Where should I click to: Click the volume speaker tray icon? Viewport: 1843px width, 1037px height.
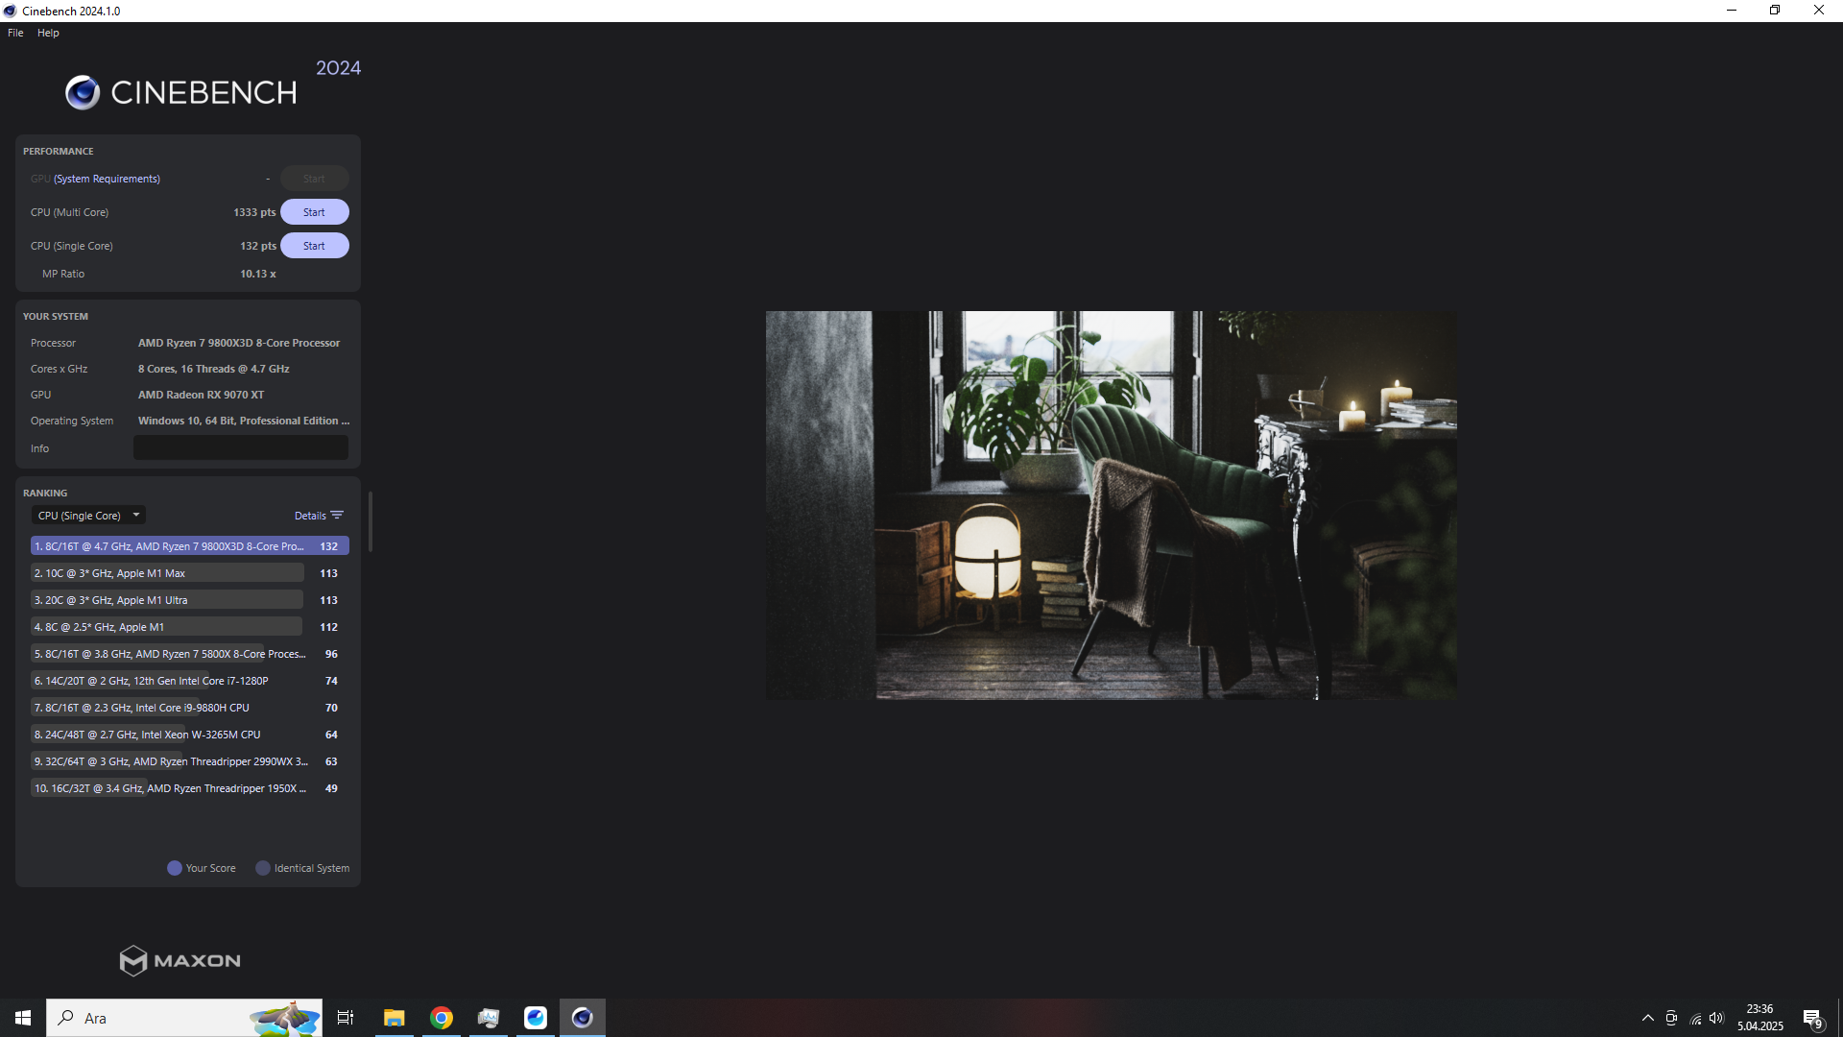tap(1716, 1018)
